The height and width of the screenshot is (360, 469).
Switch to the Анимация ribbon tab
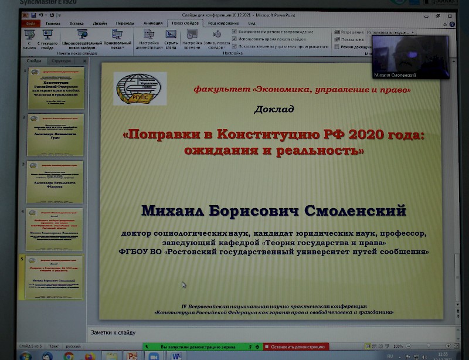(x=152, y=23)
